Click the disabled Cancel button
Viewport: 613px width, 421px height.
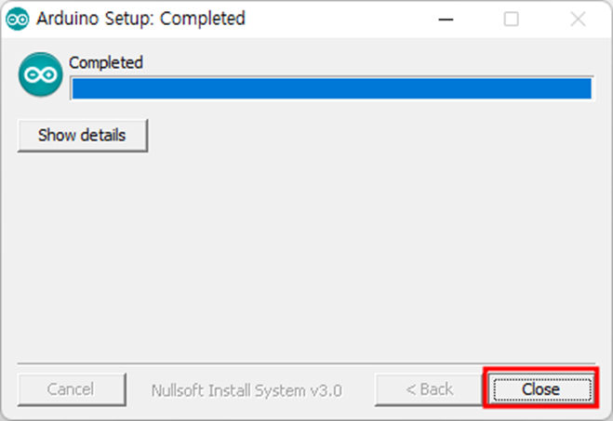click(72, 389)
